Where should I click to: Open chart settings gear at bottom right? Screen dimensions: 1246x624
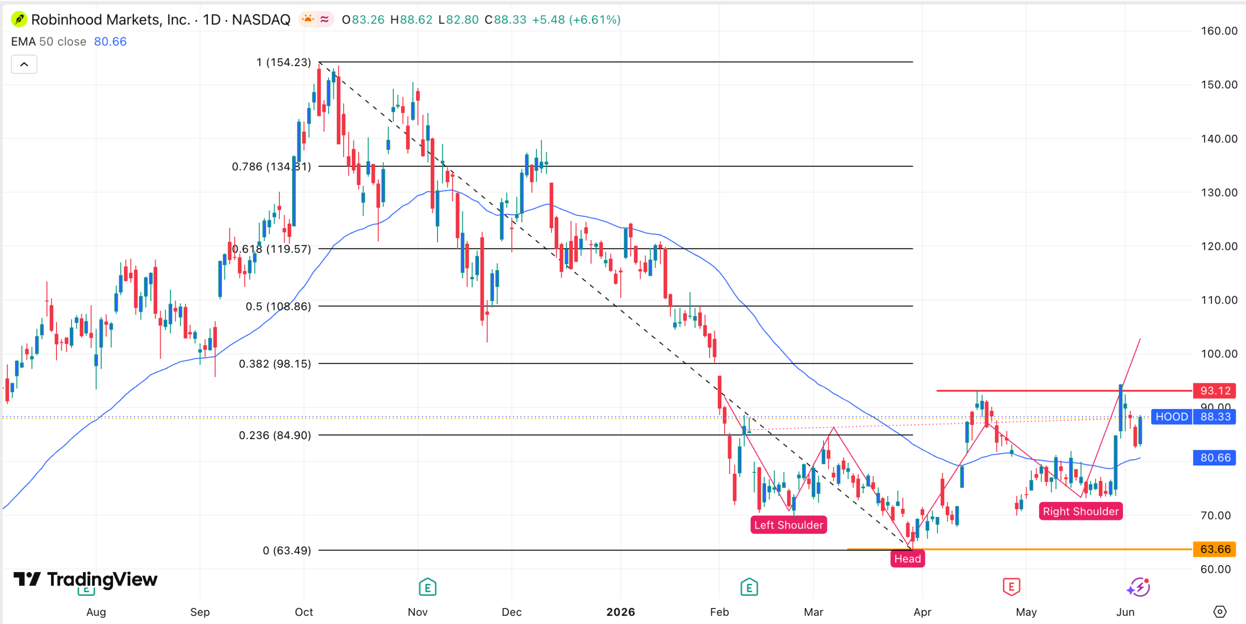(x=1220, y=611)
